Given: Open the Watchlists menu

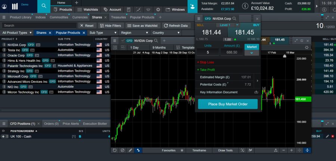Looking at the screenshot, I should click(88, 10).
